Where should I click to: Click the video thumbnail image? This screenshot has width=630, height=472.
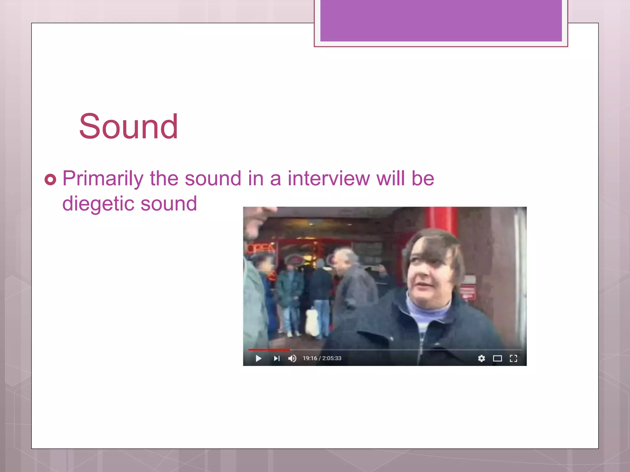coord(385,286)
